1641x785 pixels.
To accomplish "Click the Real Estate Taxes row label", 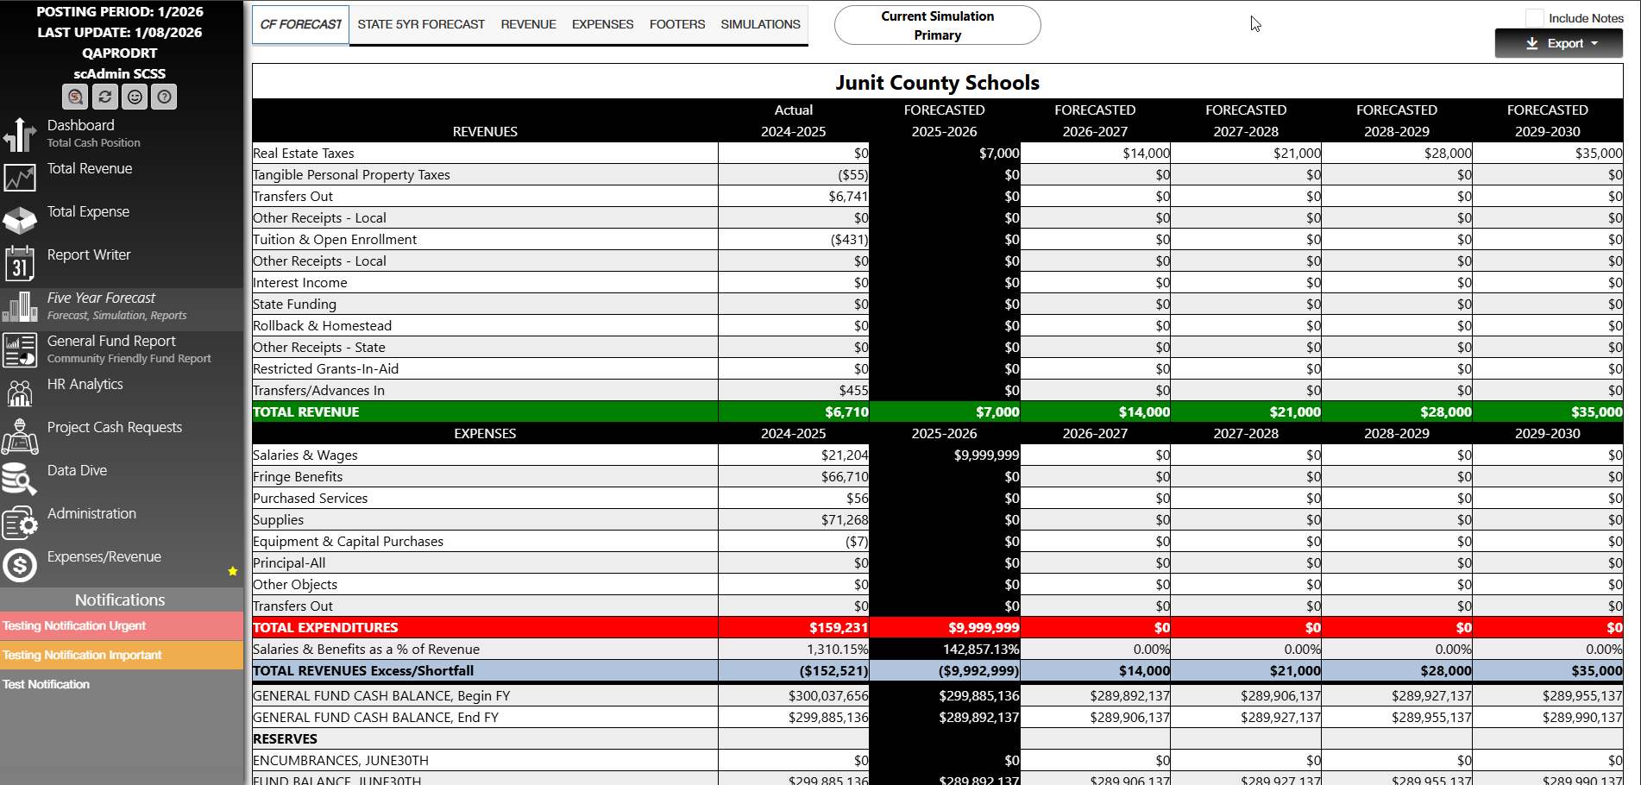I will 304,154.
